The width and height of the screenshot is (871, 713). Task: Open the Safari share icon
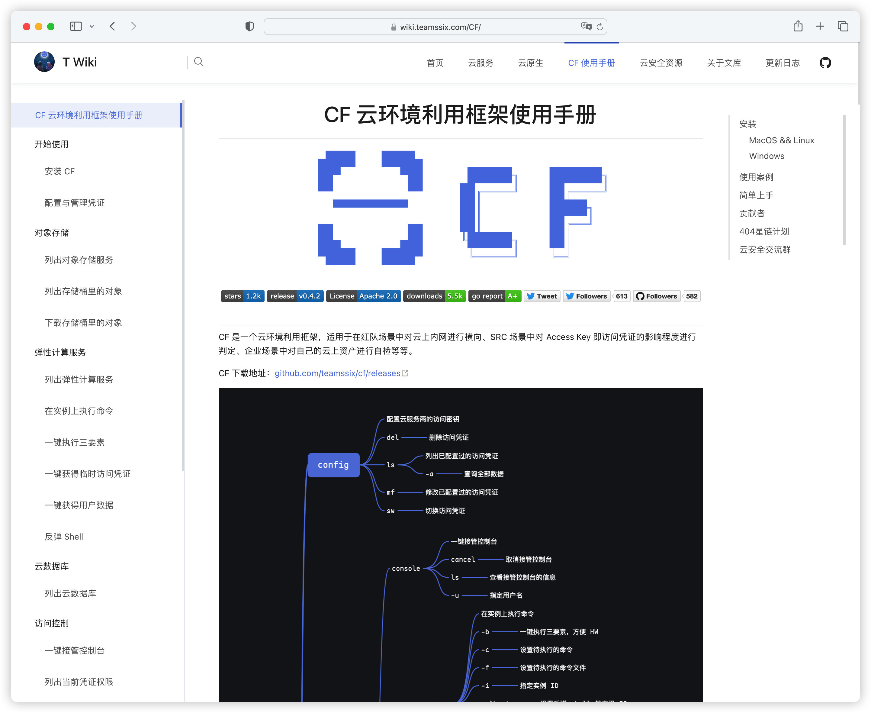click(x=798, y=26)
